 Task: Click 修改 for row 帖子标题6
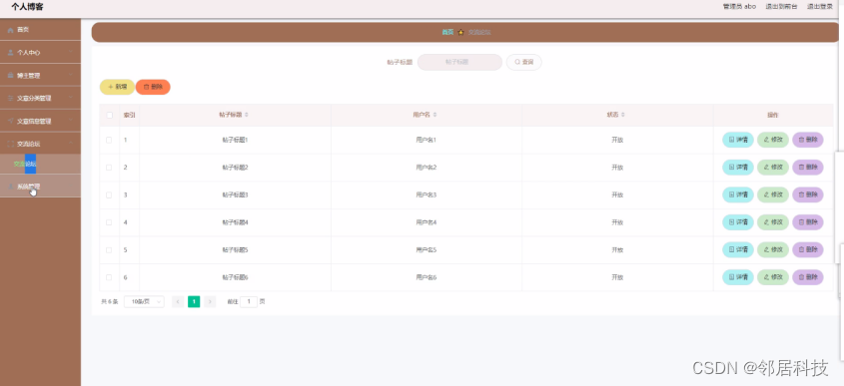[x=773, y=277]
